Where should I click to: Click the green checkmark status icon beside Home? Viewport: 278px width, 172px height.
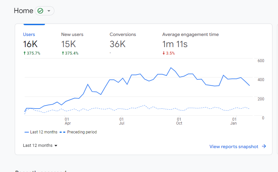pyautogui.click(x=40, y=11)
